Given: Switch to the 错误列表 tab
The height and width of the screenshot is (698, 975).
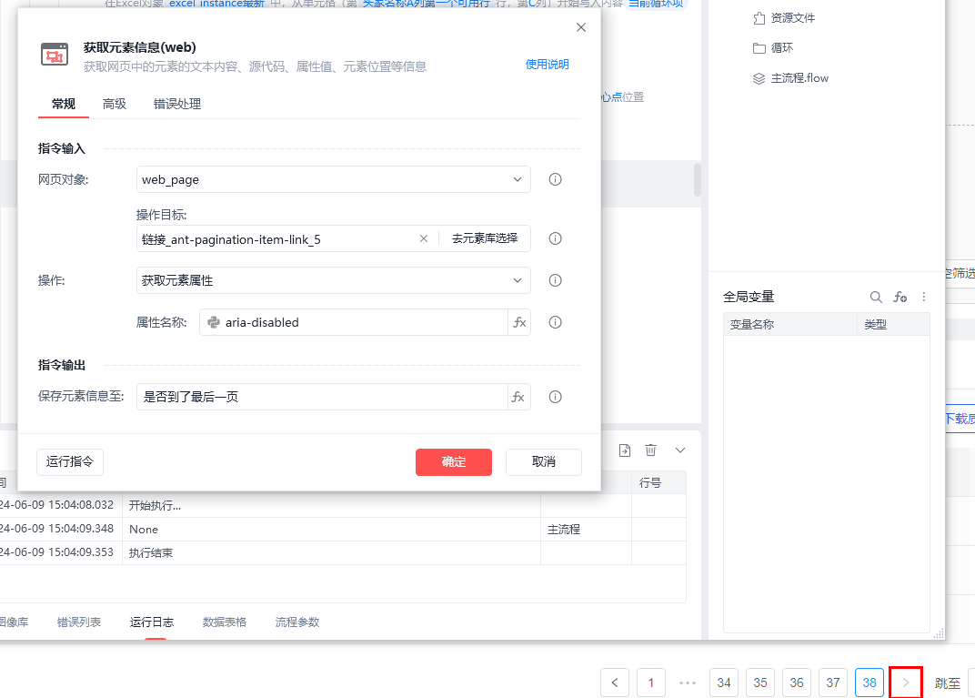Looking at the screenshot, I should [x=79, y=622].
